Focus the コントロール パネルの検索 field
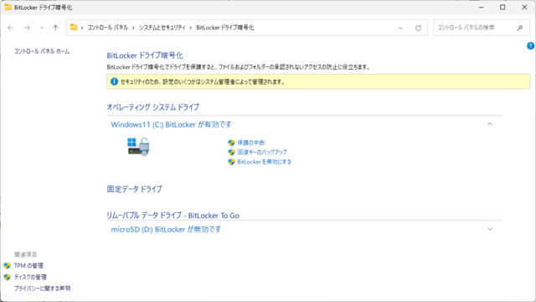Screen dimensions: 536x302 tap(482, 28)
